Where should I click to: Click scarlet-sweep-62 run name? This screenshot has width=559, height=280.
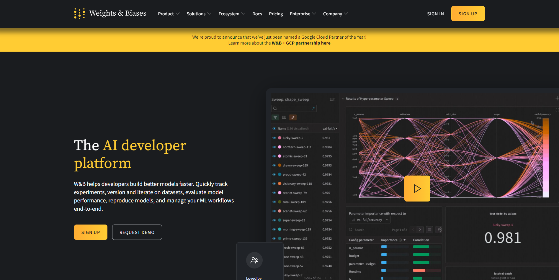[295, 211]
